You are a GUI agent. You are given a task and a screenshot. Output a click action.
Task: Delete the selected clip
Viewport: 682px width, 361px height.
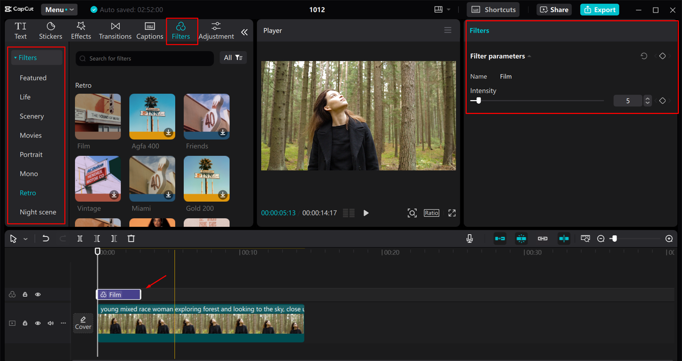[131, 239]
